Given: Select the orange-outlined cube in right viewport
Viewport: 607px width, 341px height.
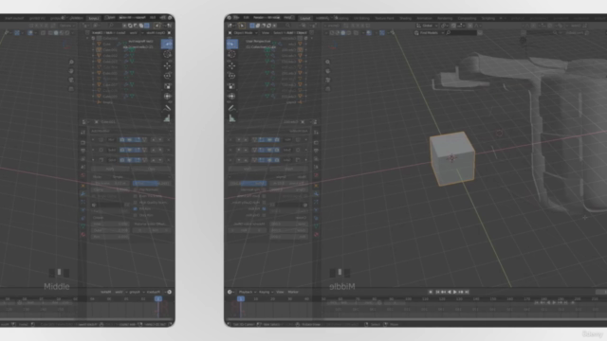Looking at the screenshot, I should coord(452,158).
